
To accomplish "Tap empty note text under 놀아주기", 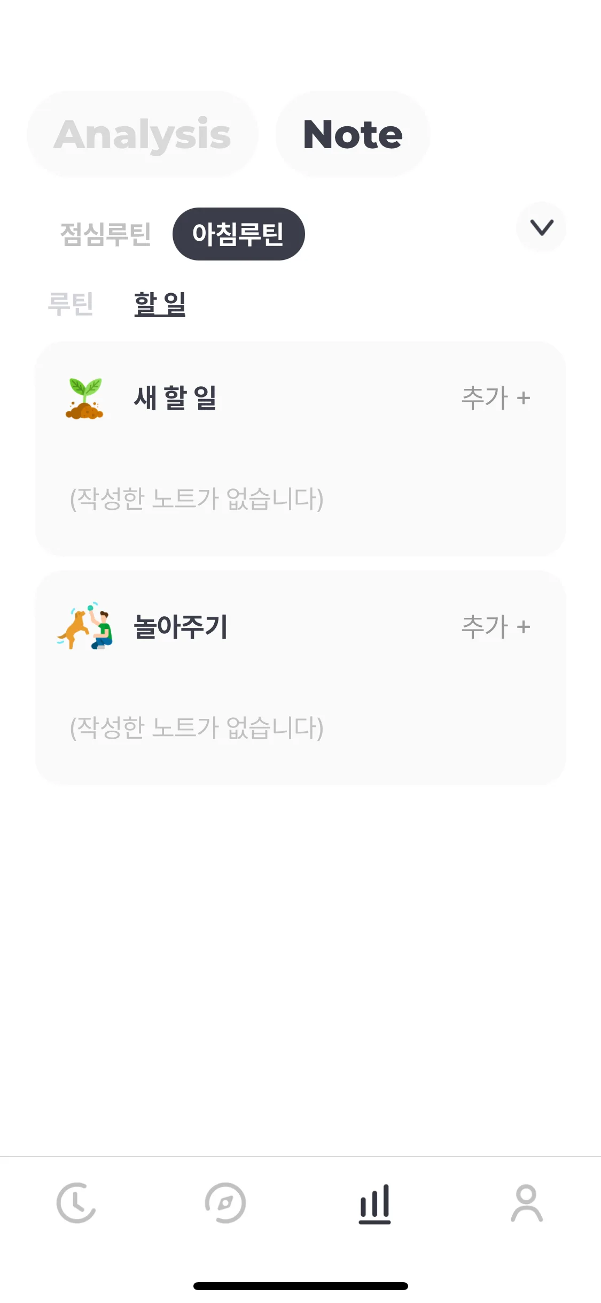I will coord(197,727).
